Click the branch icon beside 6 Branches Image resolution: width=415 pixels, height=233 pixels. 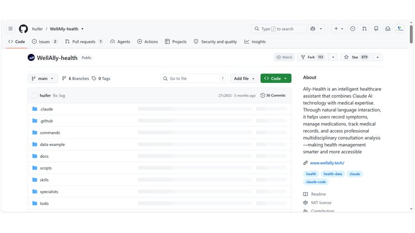click(x=64, y=79)
